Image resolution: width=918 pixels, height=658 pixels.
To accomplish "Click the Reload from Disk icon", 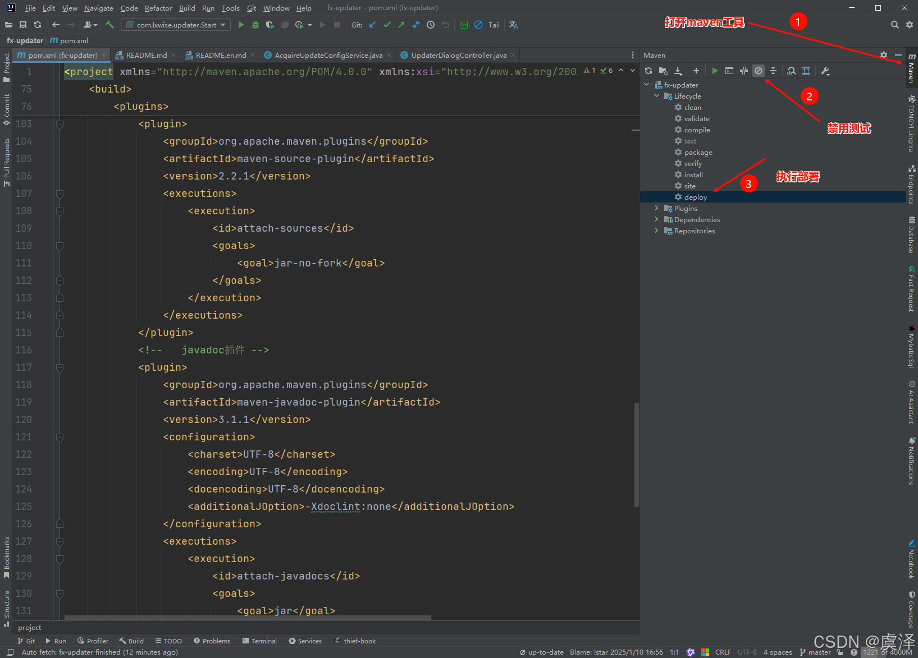I will pyautogui.click(x=38, y=25).
